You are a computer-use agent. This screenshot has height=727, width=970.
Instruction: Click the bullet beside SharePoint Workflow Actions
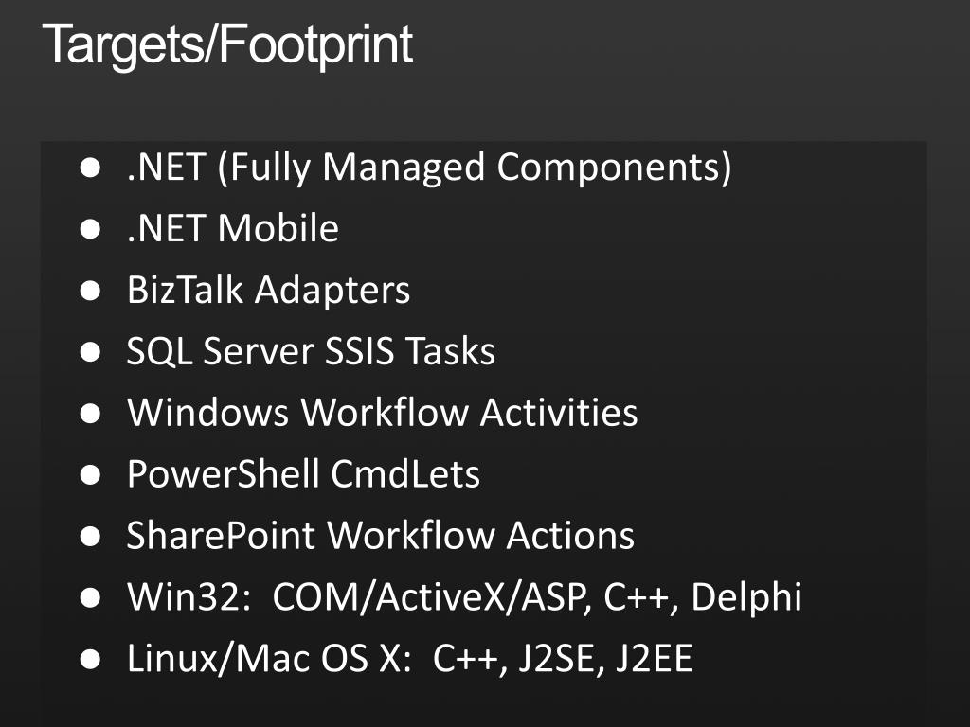coord(90,536)
